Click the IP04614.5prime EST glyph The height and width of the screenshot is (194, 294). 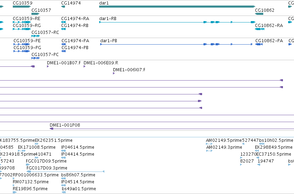click(x=63, y=151)
